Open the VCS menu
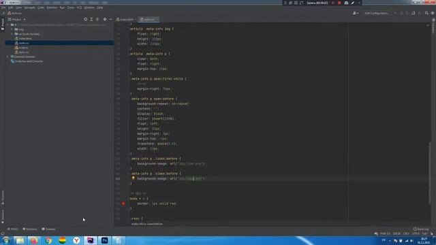The image size is (436, 245). point(79,7)
